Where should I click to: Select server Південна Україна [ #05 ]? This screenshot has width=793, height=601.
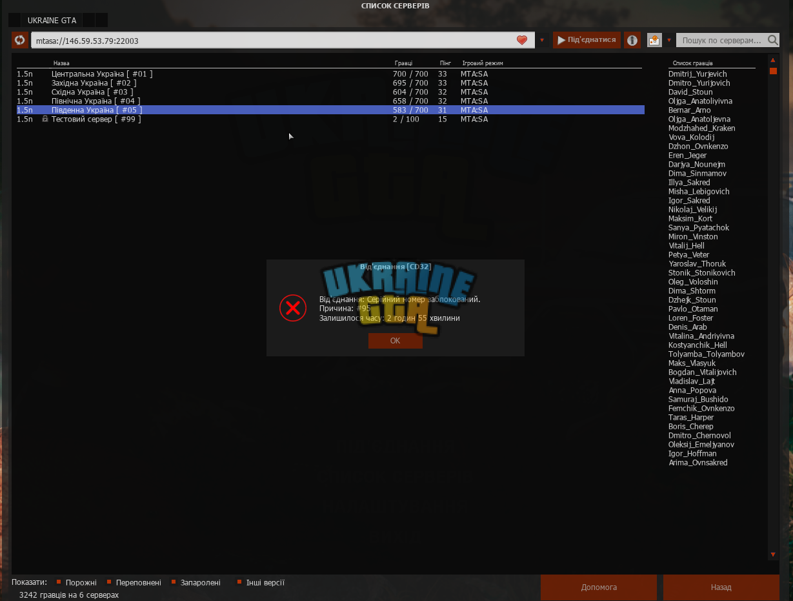[x=330, y=110]
